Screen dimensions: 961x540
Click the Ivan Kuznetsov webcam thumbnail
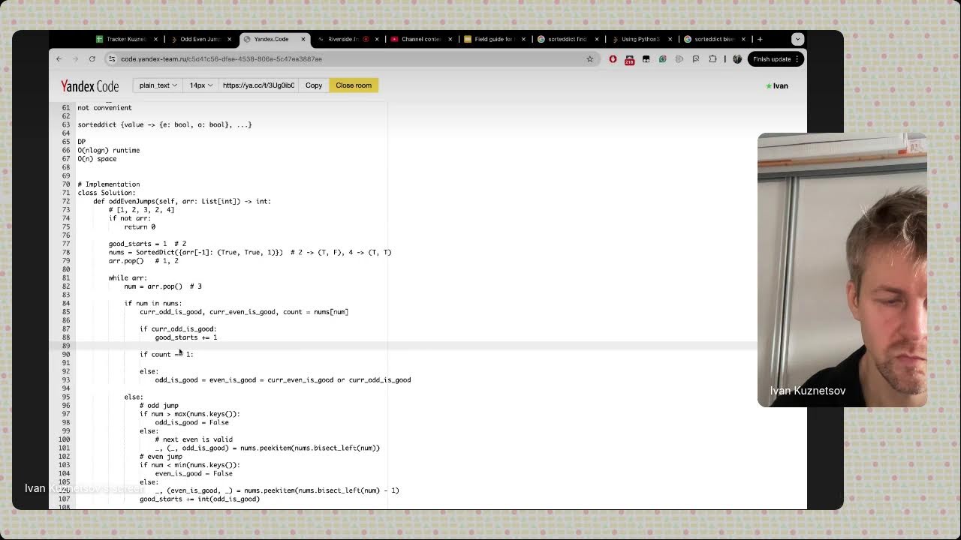click(842, 270)
